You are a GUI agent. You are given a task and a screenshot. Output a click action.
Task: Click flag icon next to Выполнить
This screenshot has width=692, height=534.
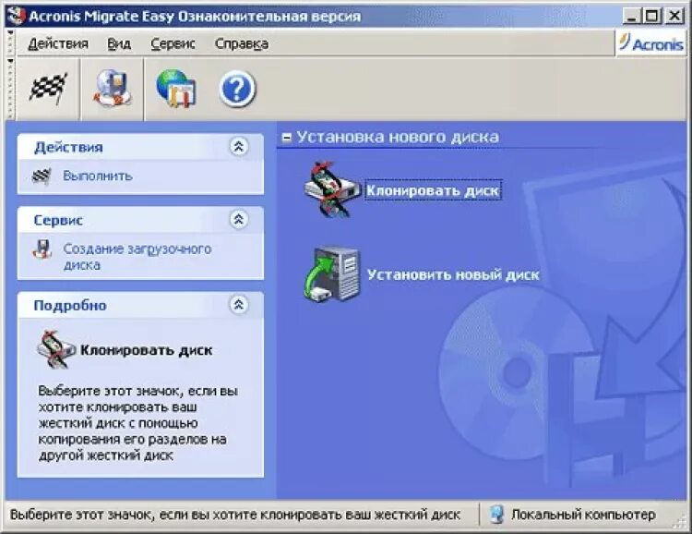point(42,176)
